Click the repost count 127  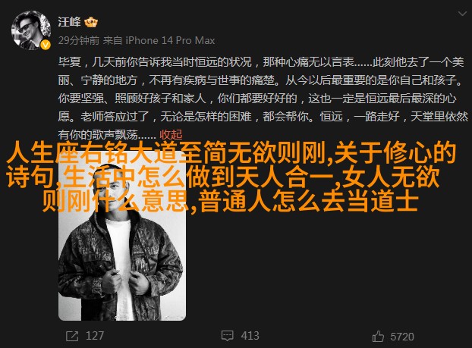(x=95, y=336)
